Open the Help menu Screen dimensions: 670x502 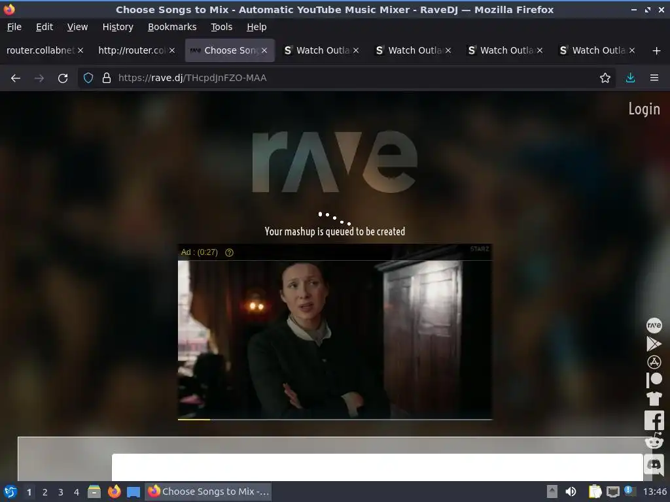point(256,27)
